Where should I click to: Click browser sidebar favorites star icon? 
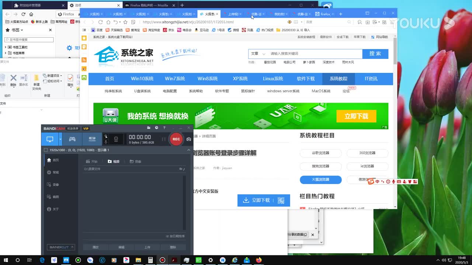point(84,38)
